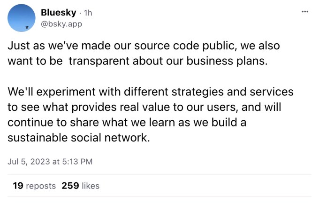
Task: Open the Bluesky profile avatar
Action: pyautogui.click(x=21, y=18)
